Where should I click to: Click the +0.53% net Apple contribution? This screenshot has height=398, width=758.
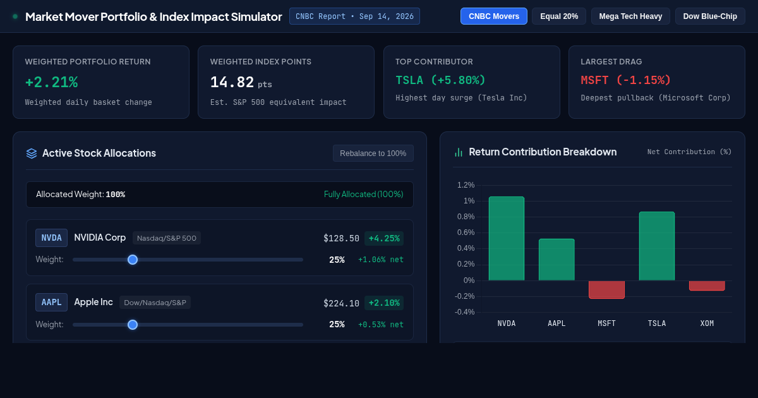tap(381, 325)
